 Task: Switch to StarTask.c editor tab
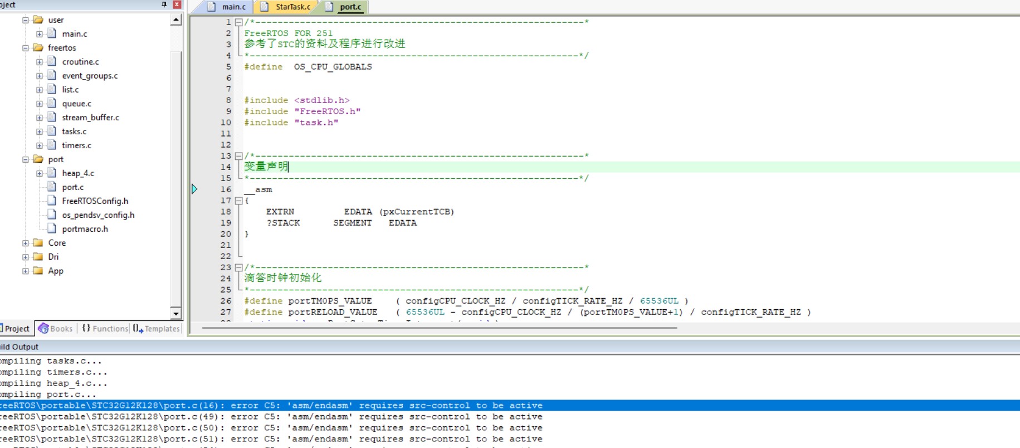286,7
